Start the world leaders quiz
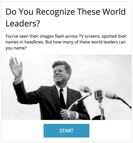 click(66, 131)
